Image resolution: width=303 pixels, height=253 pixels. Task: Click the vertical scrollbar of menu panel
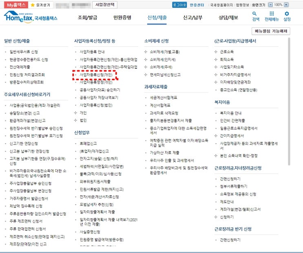(289, 102)
